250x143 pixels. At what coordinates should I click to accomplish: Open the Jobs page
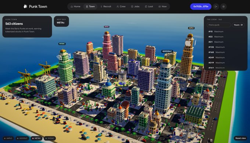135,7
